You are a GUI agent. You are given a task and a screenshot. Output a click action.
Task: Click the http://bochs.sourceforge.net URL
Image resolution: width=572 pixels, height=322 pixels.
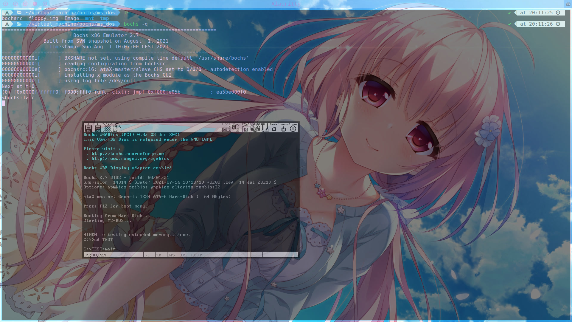(x=129, y=154)
